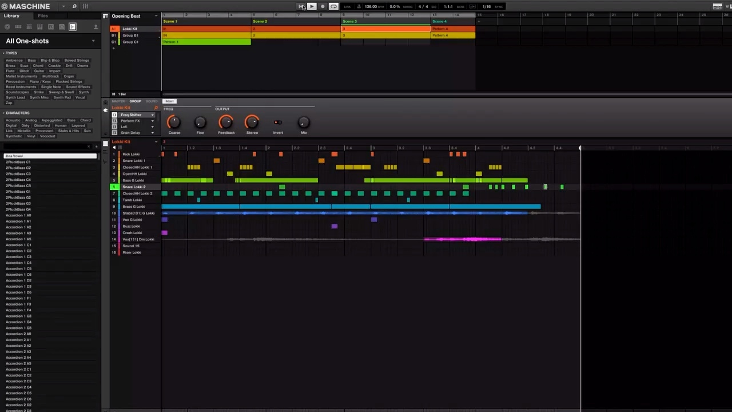Select the Goa Vowel result
Screen dimensions: 732x412
(x=50, y=156)
